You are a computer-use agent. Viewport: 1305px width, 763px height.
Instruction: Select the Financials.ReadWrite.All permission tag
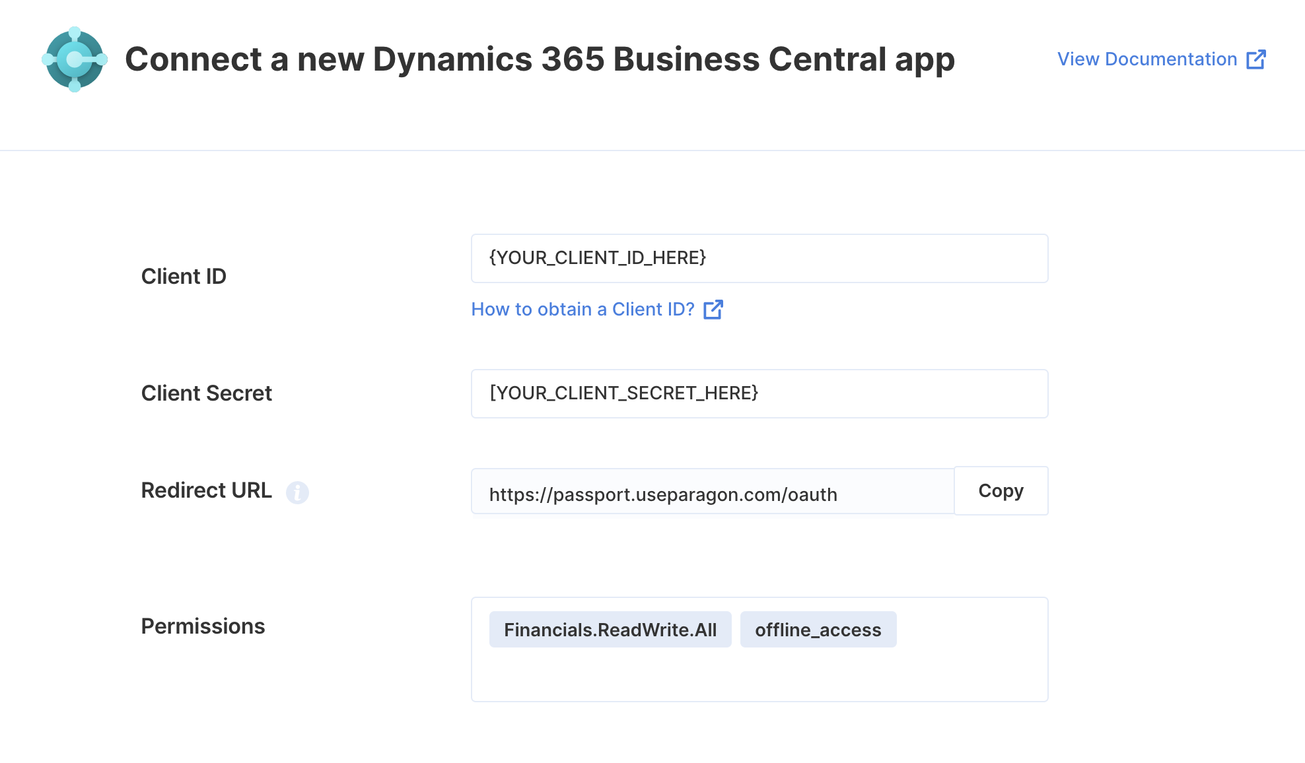[610, 630]
